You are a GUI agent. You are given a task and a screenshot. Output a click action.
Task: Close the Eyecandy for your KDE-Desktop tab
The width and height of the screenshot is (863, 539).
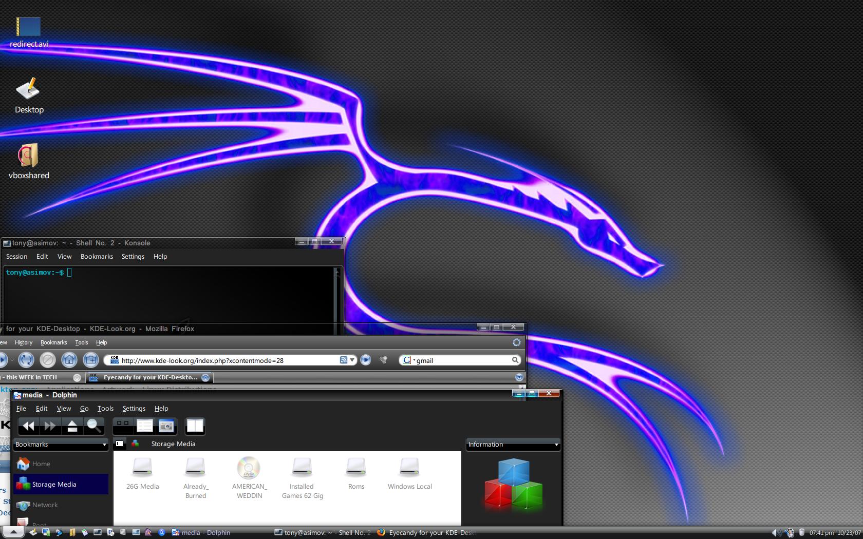(205, 377)
